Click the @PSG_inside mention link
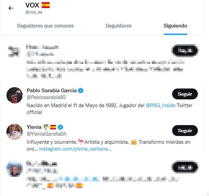Viewport: 209px width, 196px height. 160,105
